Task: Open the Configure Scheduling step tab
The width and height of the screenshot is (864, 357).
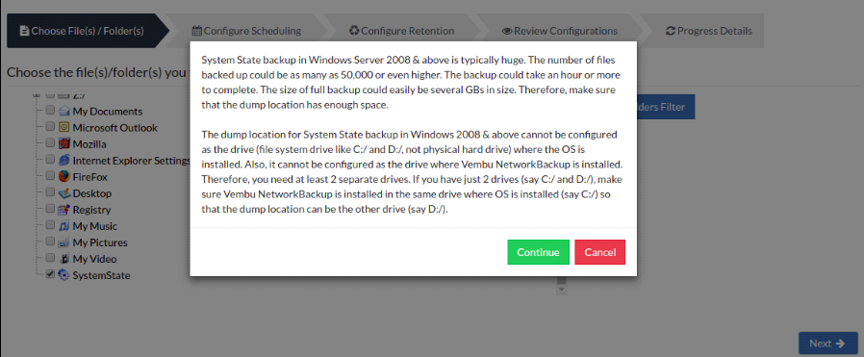Action: click(246, 31)
